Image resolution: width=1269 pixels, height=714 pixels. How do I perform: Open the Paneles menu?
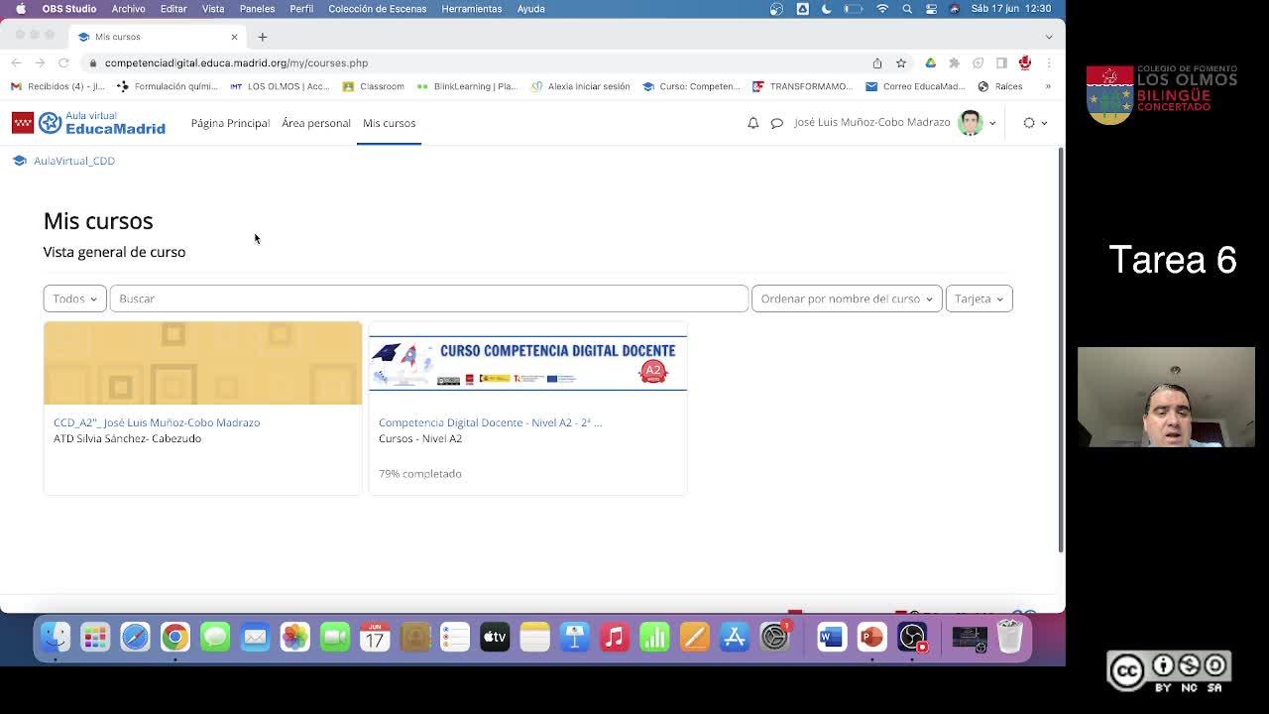[257, 9]
